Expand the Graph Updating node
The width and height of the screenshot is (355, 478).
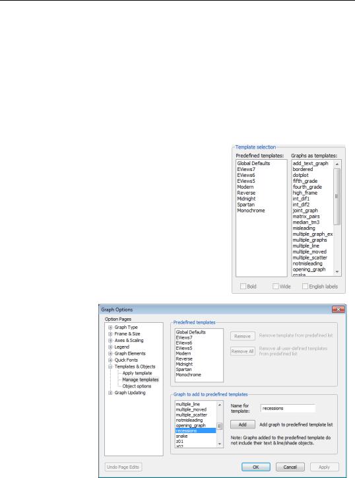110,393
